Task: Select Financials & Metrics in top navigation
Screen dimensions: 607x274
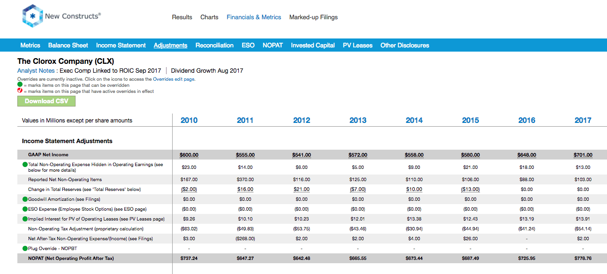Action: (254, 17)
